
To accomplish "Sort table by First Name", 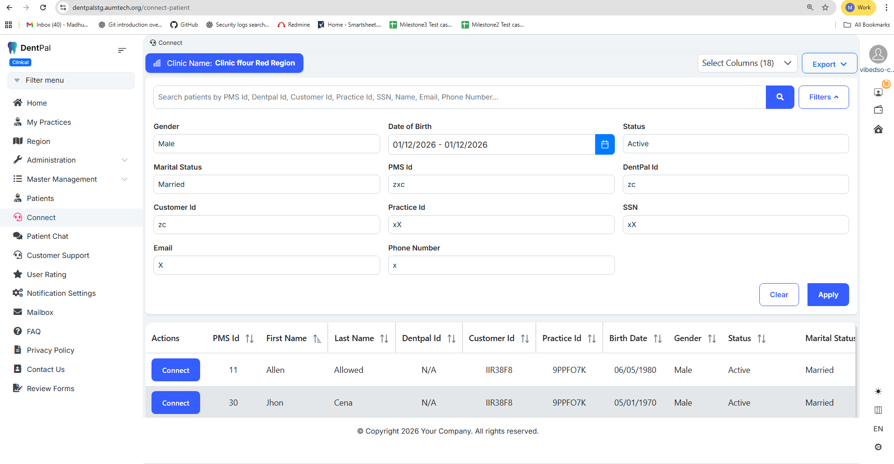I will tap(317, 339).
